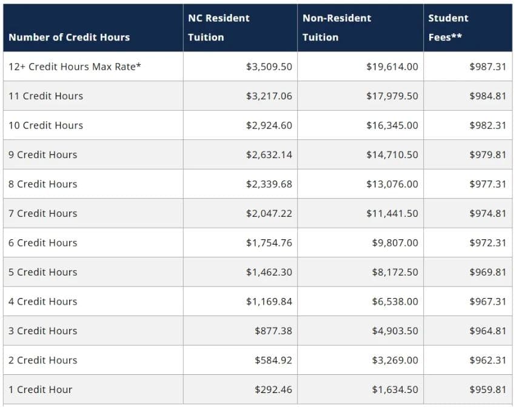This screenshot has height=410, width=516.
Task: Click the 1 Credit Hour row label
Action: coord(40,389)
